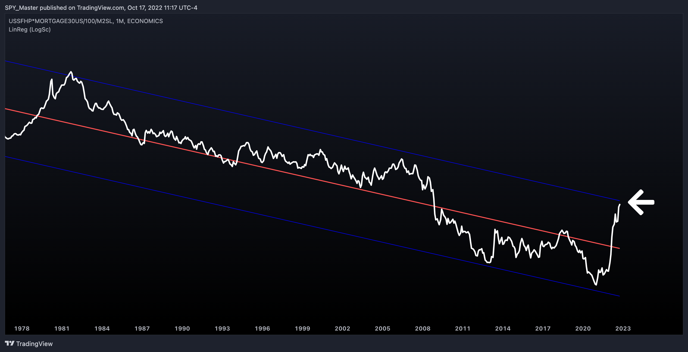Click the 2014 label on time axis
The width and height of the screenshot is (688, 352).
pyautogui.click(x=503, y=329)
